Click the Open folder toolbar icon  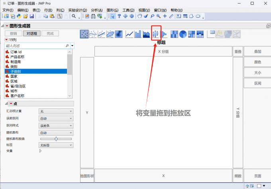point(26,16)
